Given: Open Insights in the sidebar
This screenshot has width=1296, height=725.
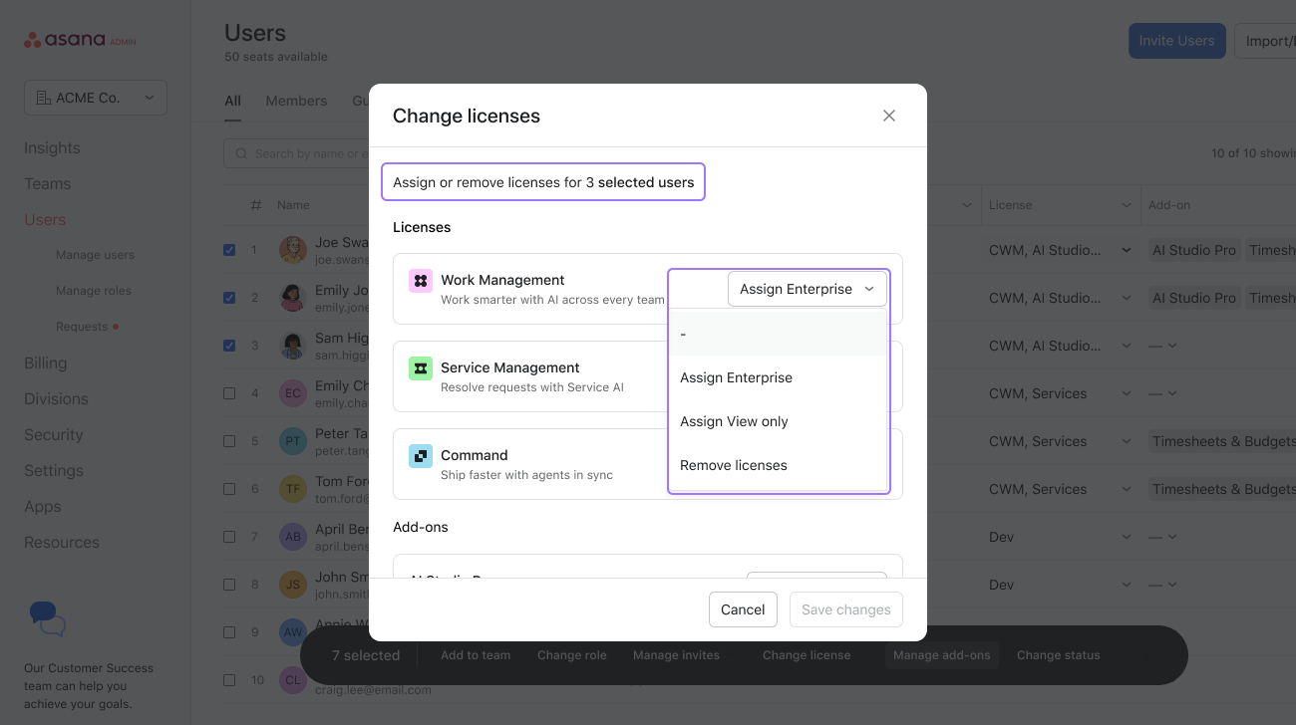Looking at the screenshot, I should pos(52,148).
